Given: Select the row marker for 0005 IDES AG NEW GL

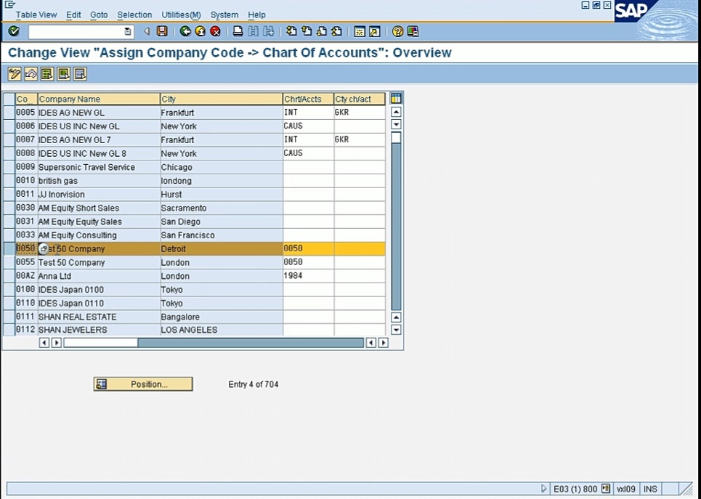Looking at the screenshot, I should point(9,113).
